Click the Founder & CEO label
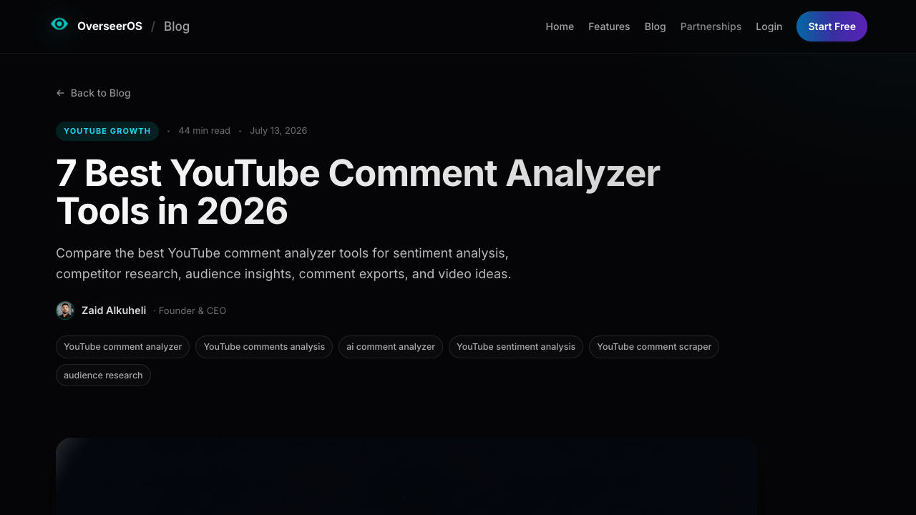916x515 pixels. click(192, 310)
